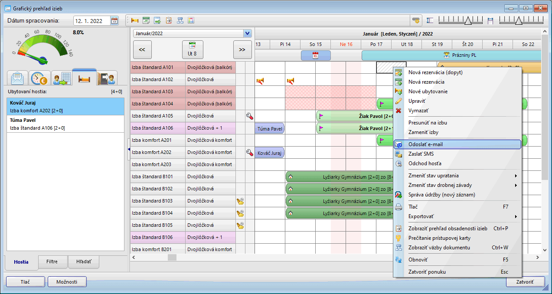
Task: Click the wrench icon on room A105
Action: (249, 116)
